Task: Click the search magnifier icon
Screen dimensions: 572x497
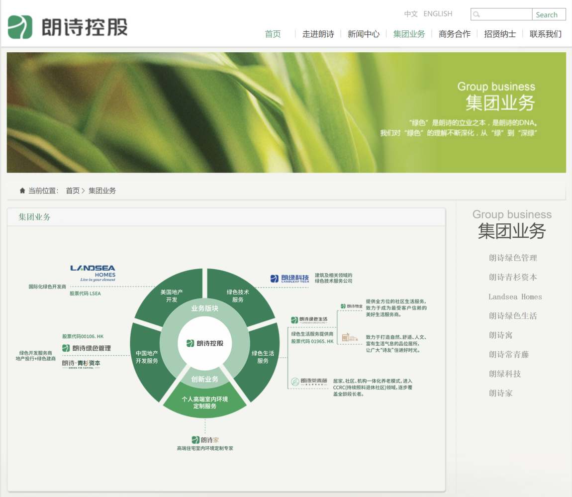Action: (477, 14)
